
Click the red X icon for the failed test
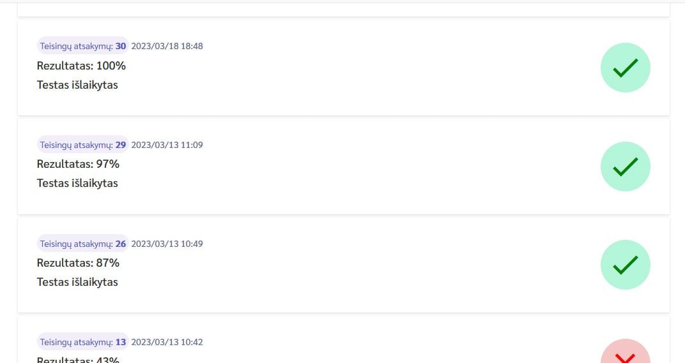click(625, 354)
